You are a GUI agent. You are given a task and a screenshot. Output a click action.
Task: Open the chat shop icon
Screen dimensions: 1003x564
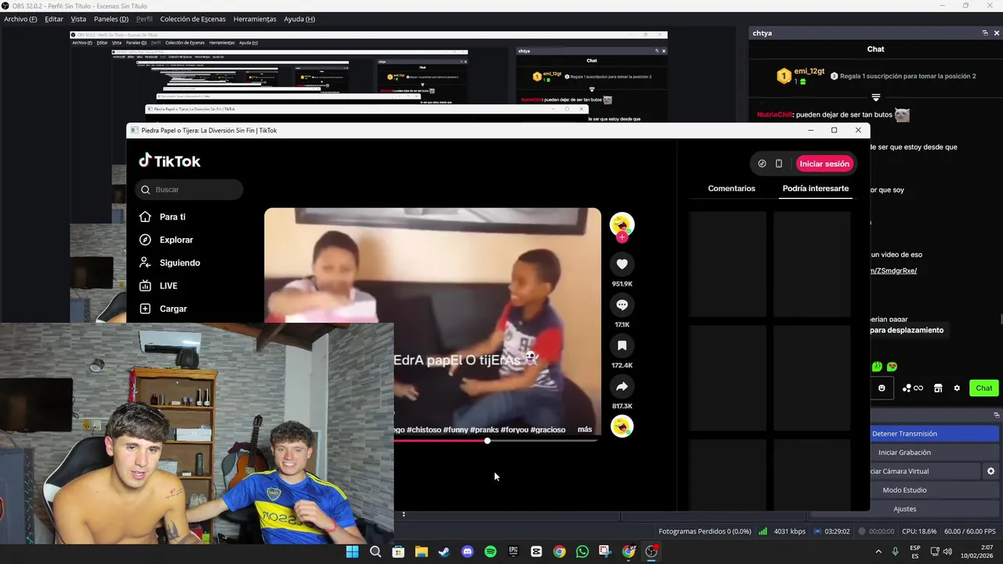[x=938, y=388]
